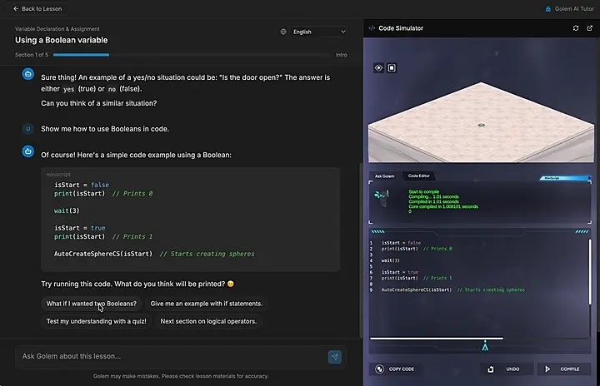Click the 'Using a Boolean variable' heading
Viewport: 600px width, 386px height.
pos(61,40)
